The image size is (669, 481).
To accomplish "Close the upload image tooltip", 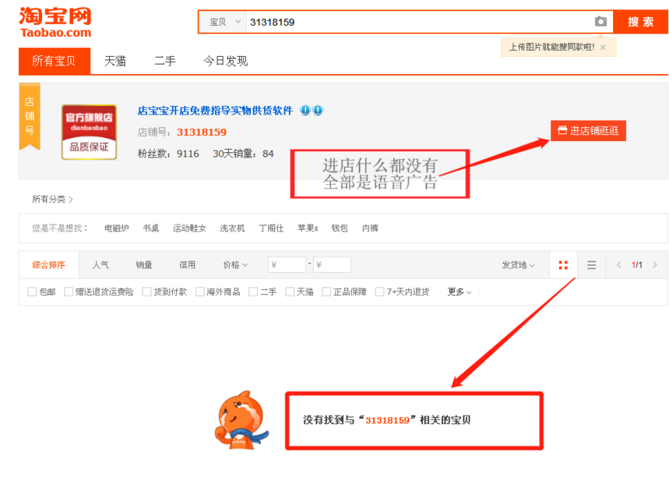I will 603,48.
